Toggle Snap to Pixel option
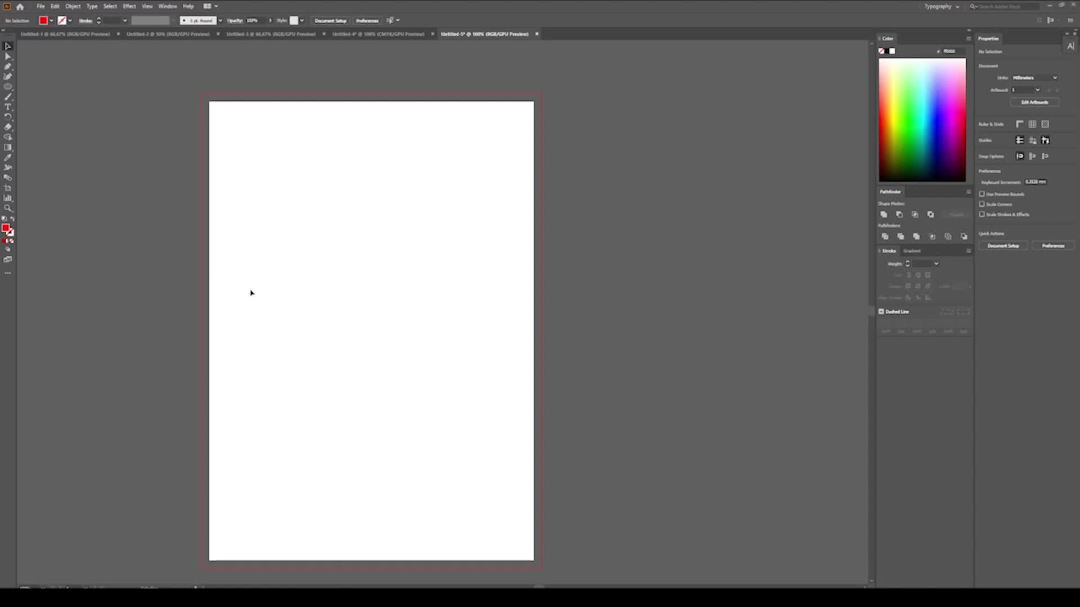Image resolution: width=1080 pixels, height=607 pixels. point(1033,156)
